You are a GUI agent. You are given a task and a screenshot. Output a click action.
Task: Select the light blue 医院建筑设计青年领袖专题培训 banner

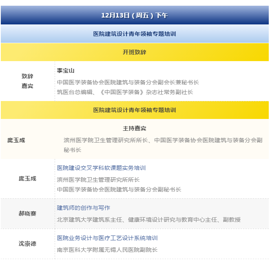(x=135, y=34)
